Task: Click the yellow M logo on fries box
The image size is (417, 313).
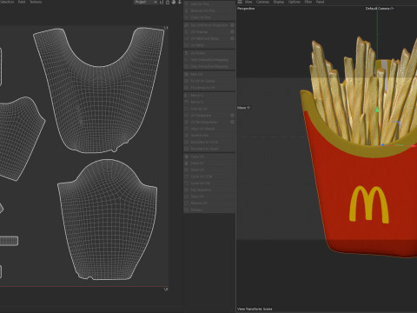Action: click(368, 204)
